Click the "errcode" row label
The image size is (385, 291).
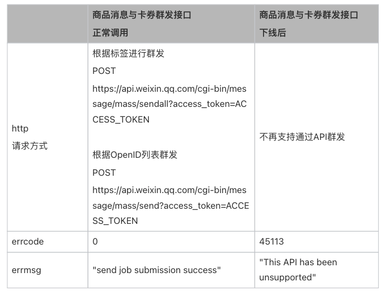coord(27,242)
